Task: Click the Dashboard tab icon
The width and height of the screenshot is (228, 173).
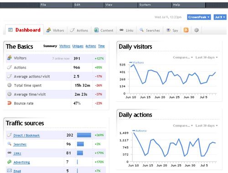Action: (10, 30)
